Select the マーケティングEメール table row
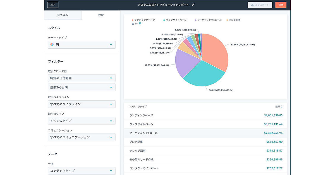This screenshot has width=335, height=175. tap(205, 133)
